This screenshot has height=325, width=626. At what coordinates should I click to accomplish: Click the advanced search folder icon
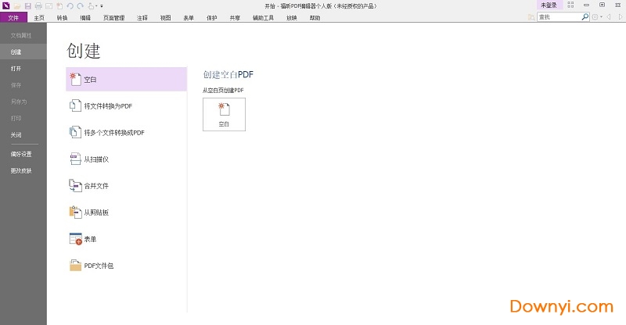[x=531, y=17]
